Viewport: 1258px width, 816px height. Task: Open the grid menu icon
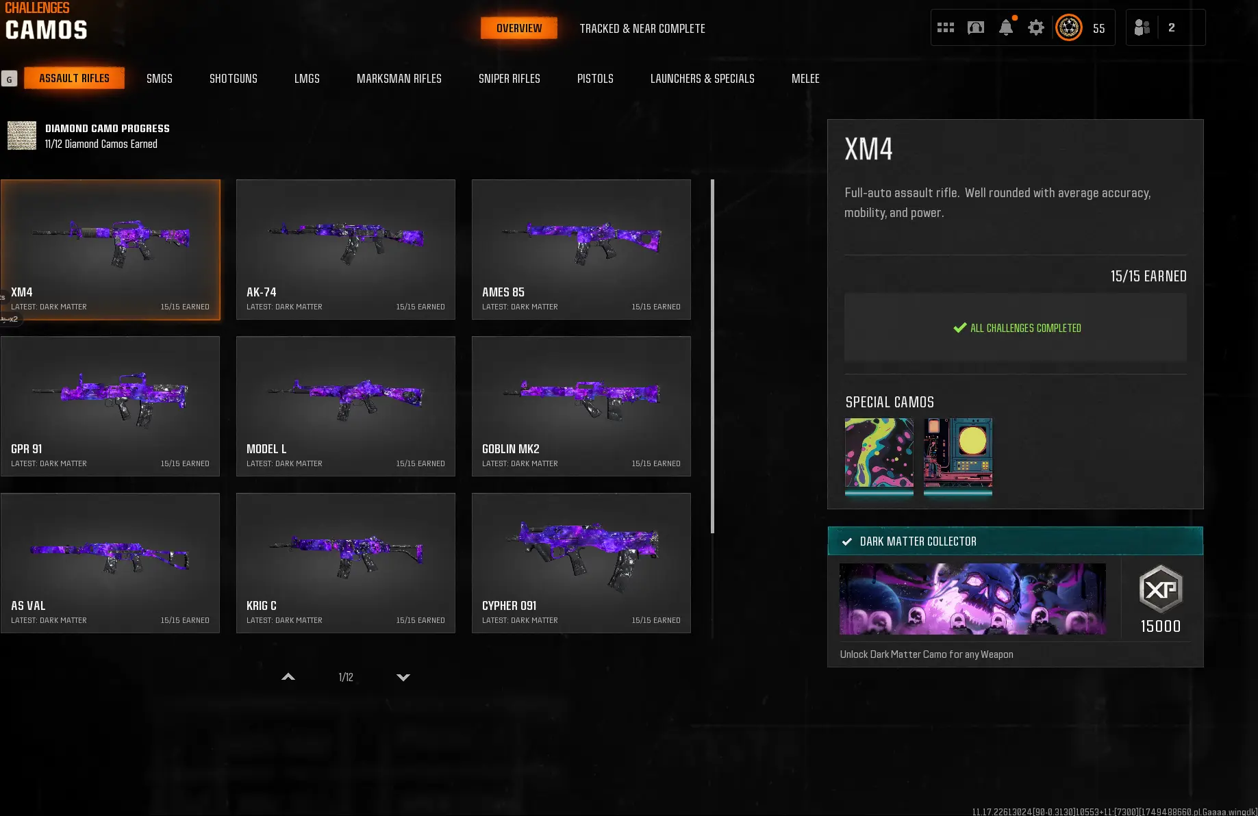[946, 28]
